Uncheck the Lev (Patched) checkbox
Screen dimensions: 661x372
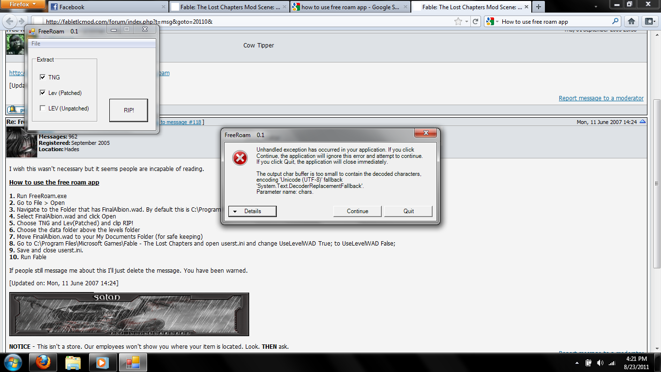pos(43,93)
